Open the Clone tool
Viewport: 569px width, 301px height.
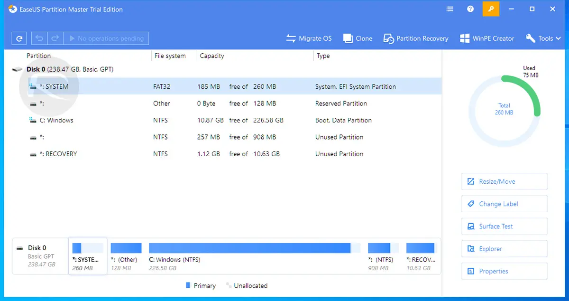[x=358, y=38]
